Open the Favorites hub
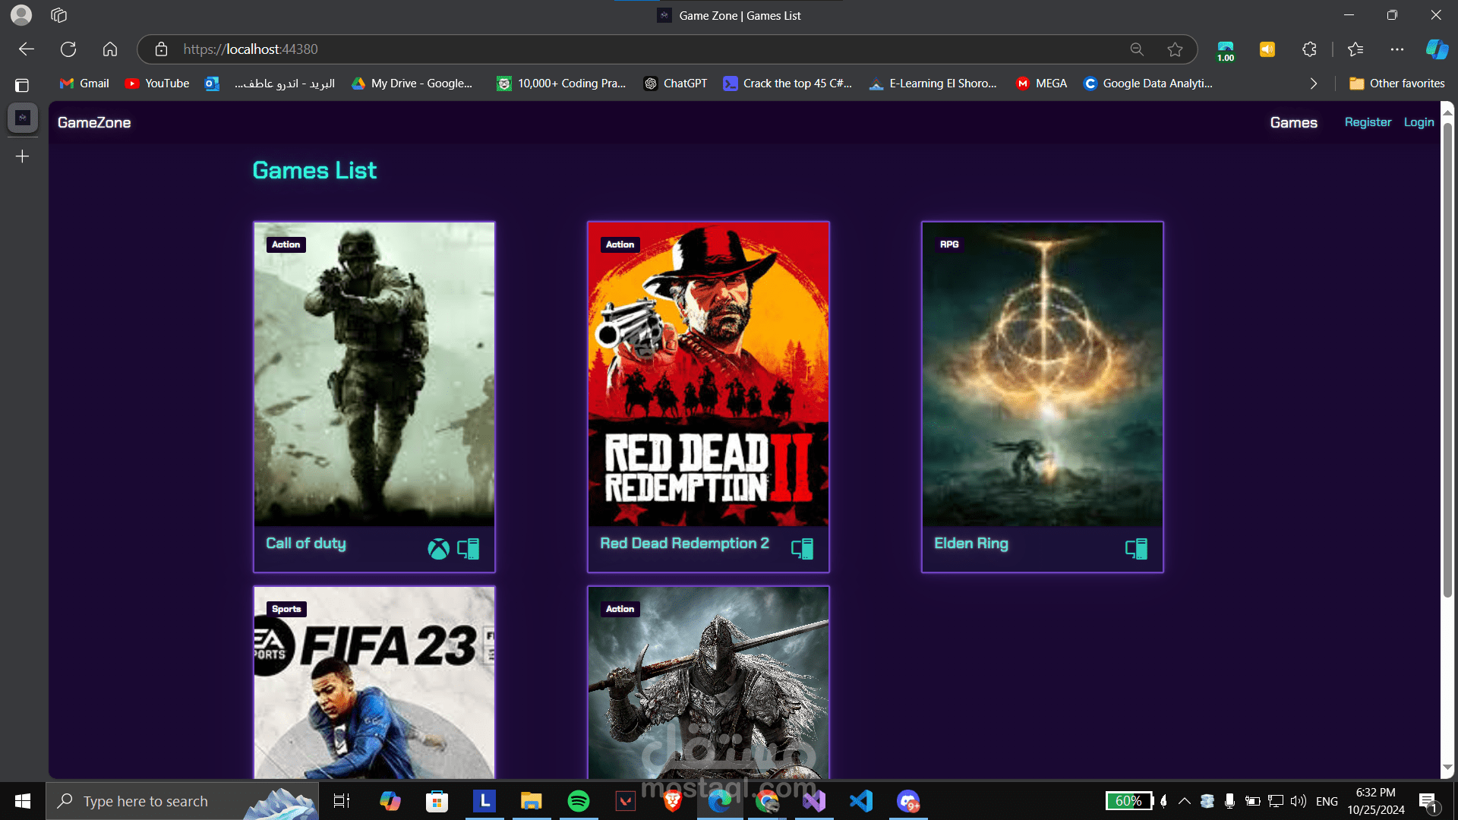Viewport: 1458px width, 820px height. pos(1355,49)
